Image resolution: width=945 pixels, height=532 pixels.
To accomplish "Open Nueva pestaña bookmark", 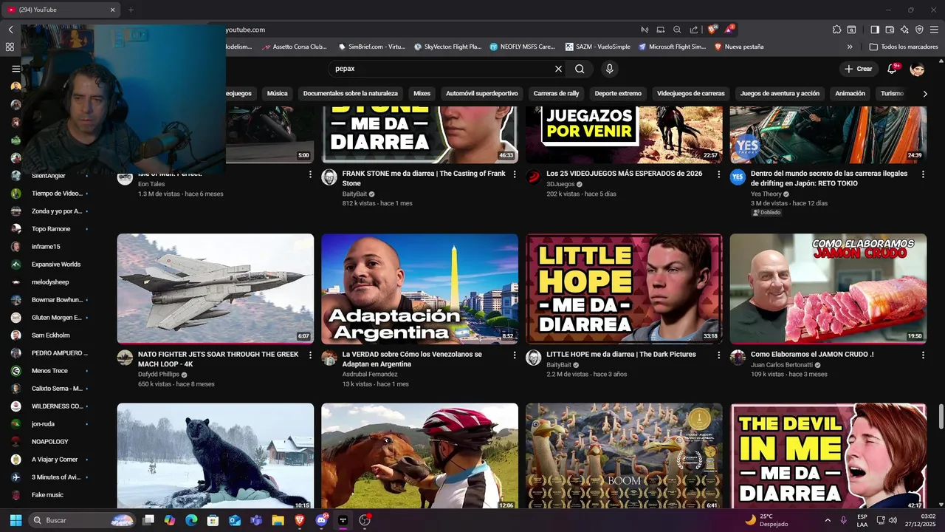I will (739, 47).
